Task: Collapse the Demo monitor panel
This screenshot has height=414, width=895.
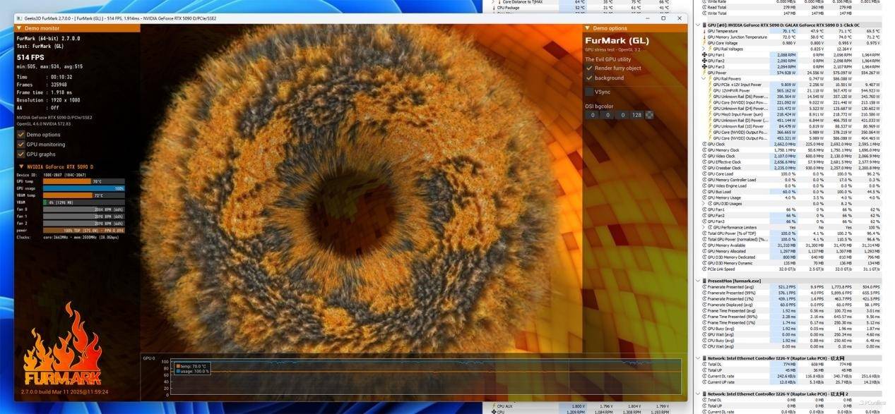Action: [x=20, y=28]
